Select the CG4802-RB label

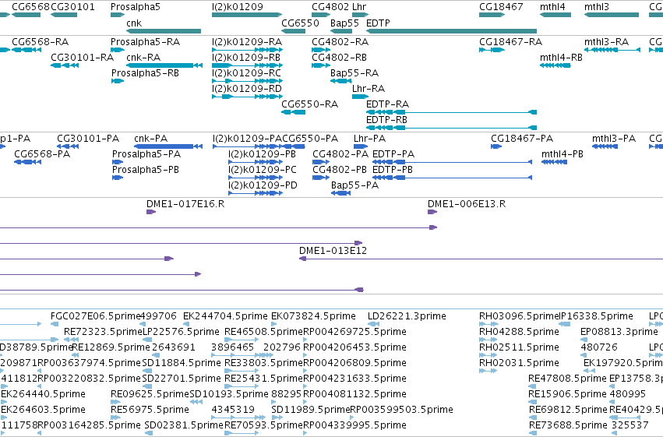point(339,58)
